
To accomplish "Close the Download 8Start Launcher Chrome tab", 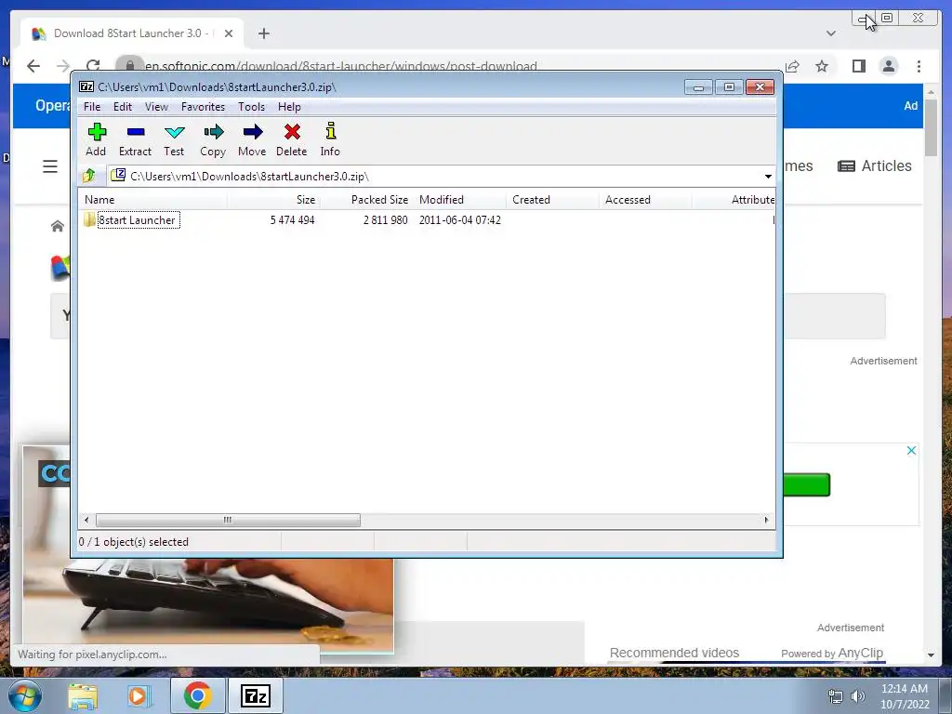I will 229,33.
